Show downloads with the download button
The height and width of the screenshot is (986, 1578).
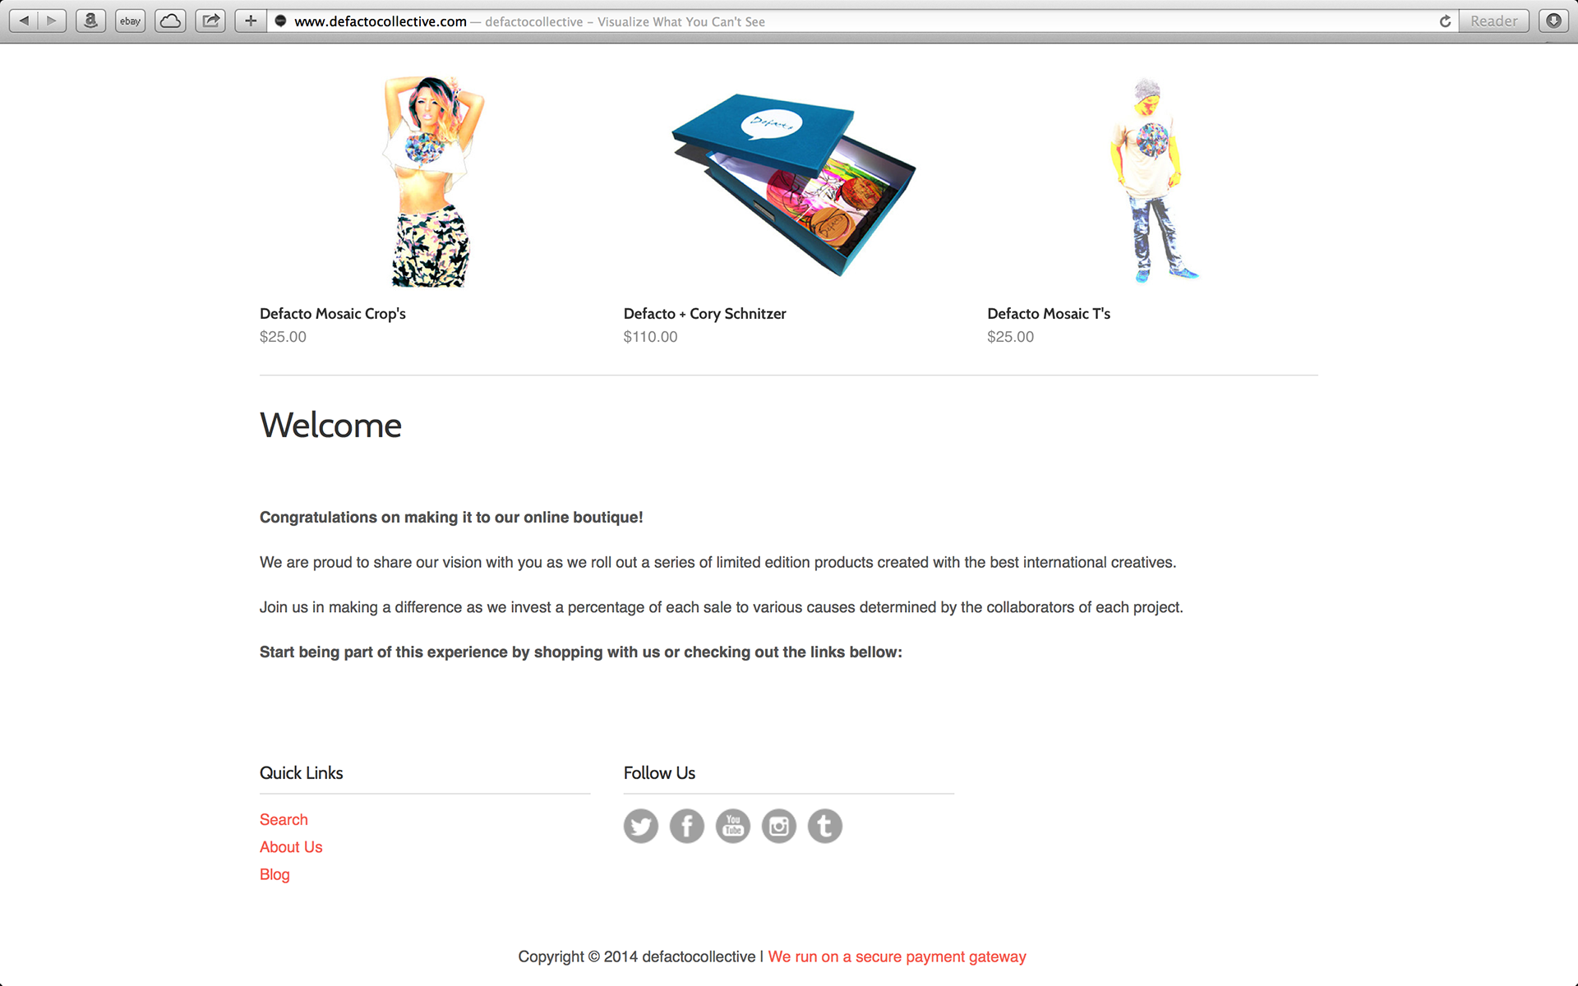(x=1553, y=21)
